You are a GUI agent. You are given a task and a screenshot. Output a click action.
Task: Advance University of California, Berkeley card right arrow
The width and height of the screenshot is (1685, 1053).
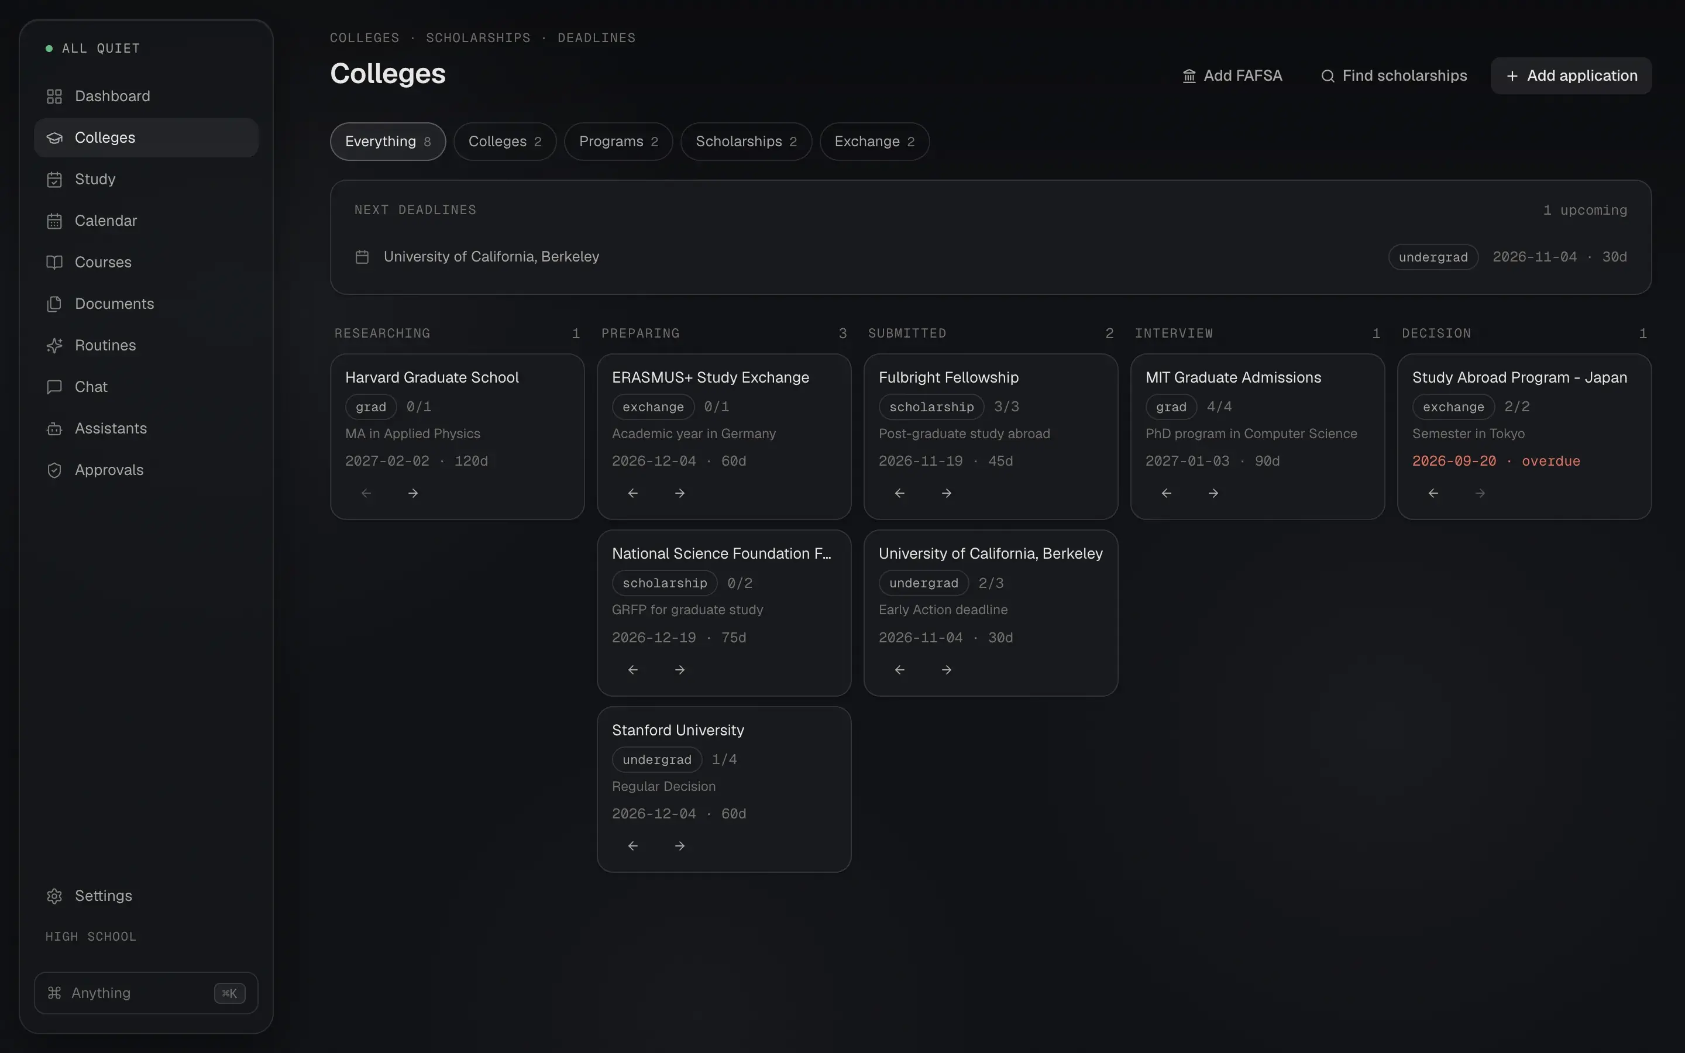(946, 669)
